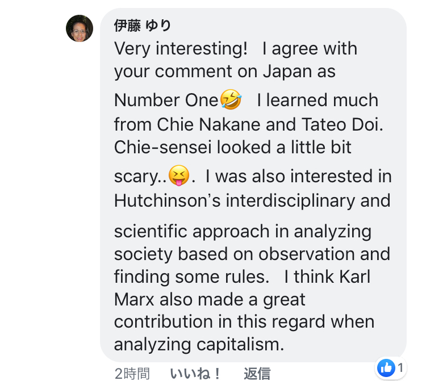The height and width of the screenshot is (381, 426).
Task: Click the words 'Very interesting!' in comment
Action: tap(181, 49)
